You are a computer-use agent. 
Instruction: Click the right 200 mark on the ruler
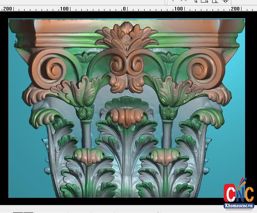click(235, 9)
